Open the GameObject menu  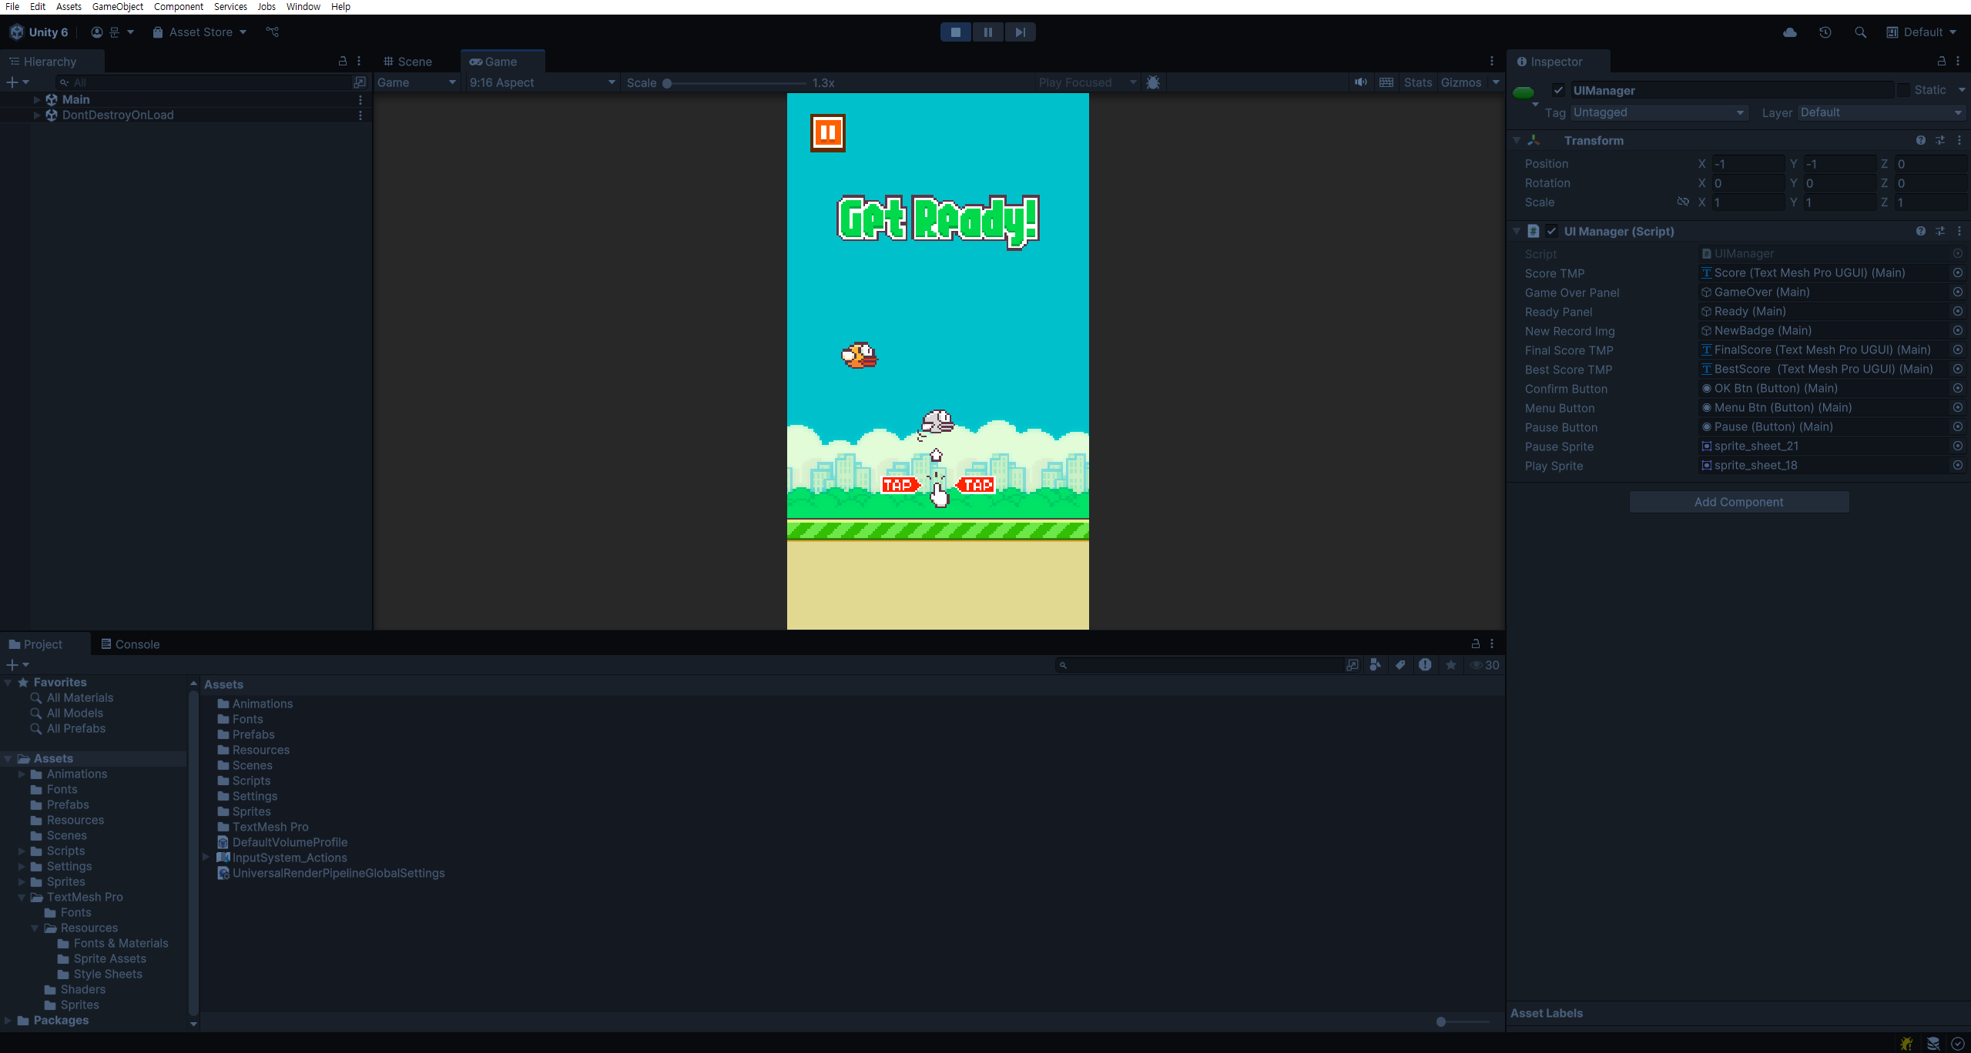(x=117, y=7)
